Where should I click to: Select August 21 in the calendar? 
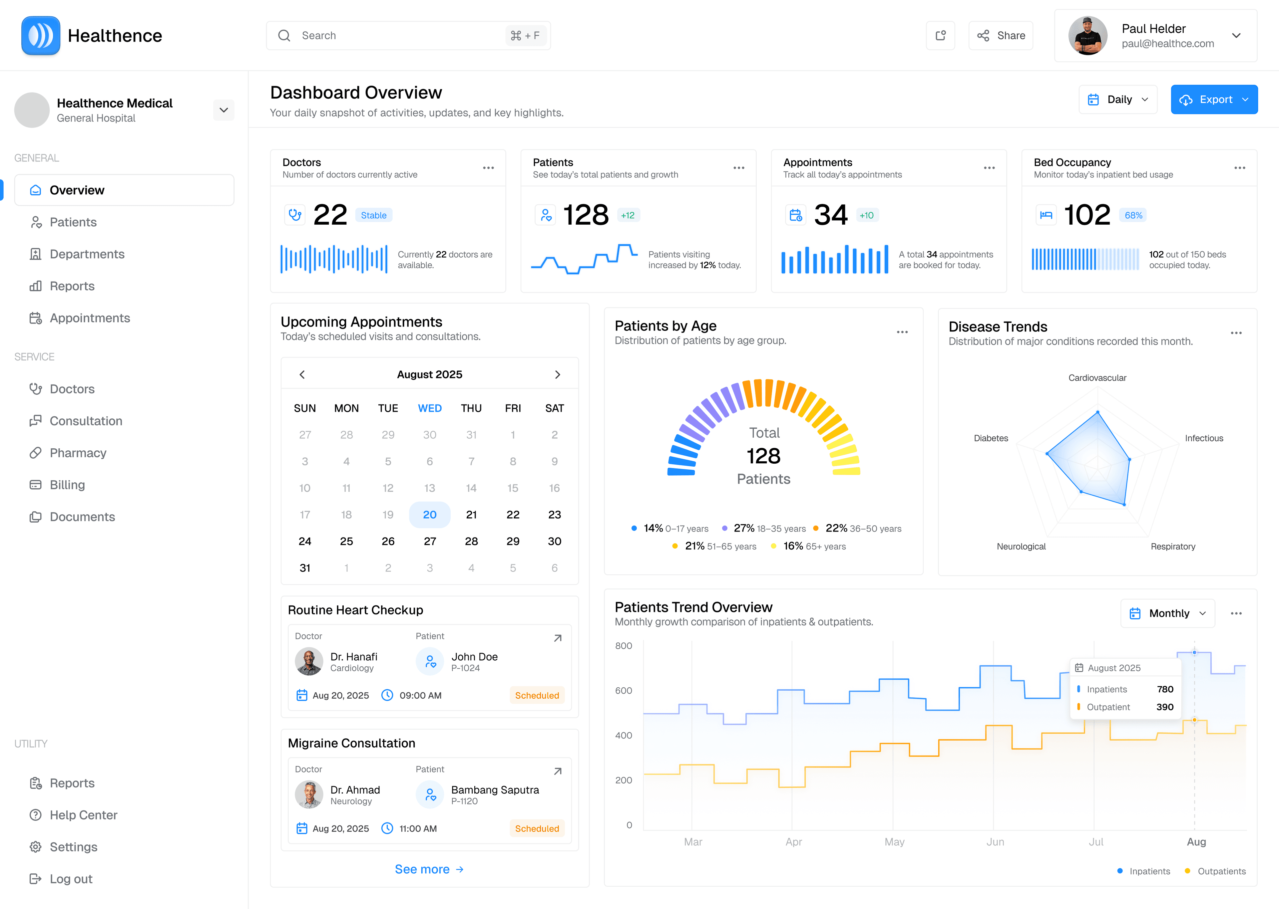coord(472,514)
